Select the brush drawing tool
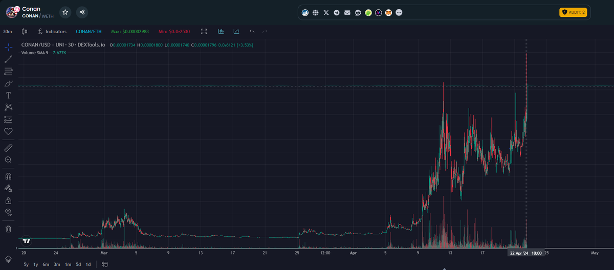This screenshot has height=270, width=614. pos(8,83)
